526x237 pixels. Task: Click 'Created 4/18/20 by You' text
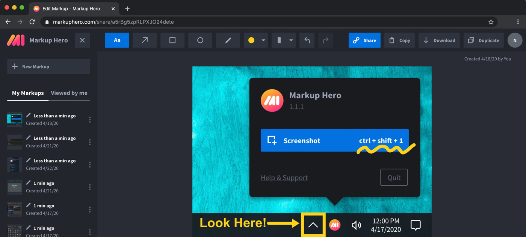tap(488, 58)
